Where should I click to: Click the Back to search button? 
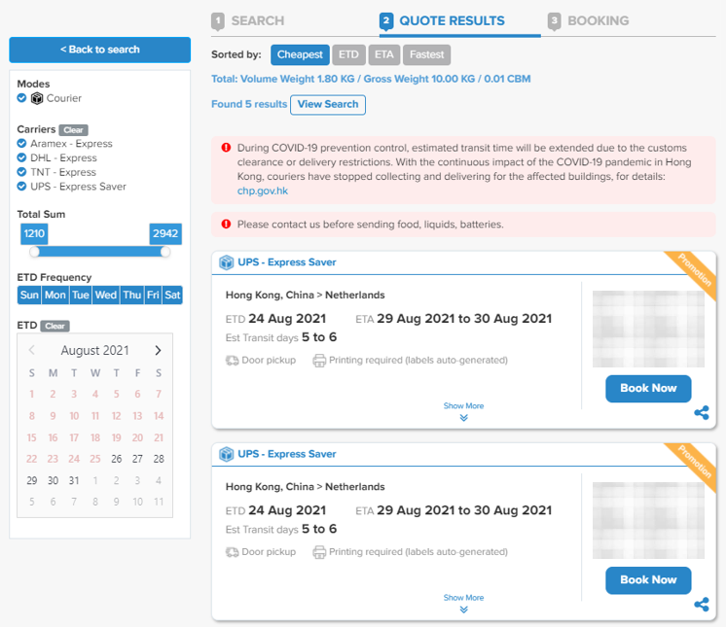(99, 50)
